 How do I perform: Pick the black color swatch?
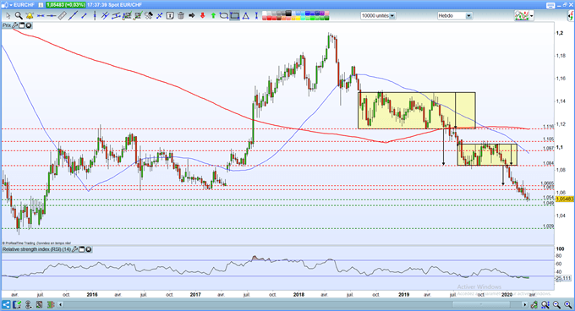tap(288, 14)
